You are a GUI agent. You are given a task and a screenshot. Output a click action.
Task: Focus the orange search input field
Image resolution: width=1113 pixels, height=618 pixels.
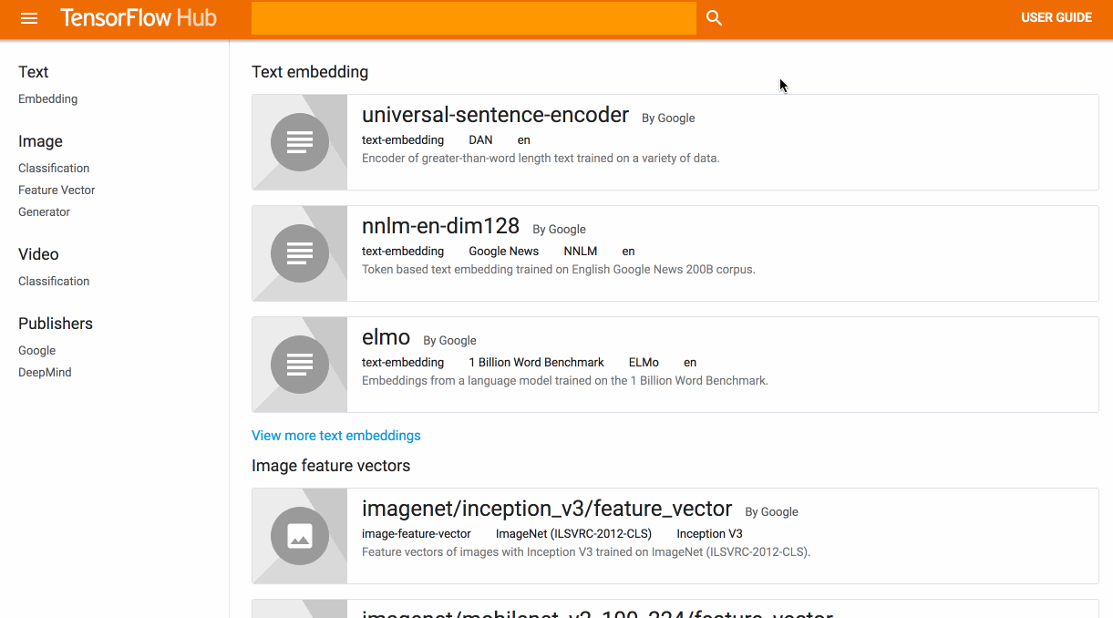[474, 18]
